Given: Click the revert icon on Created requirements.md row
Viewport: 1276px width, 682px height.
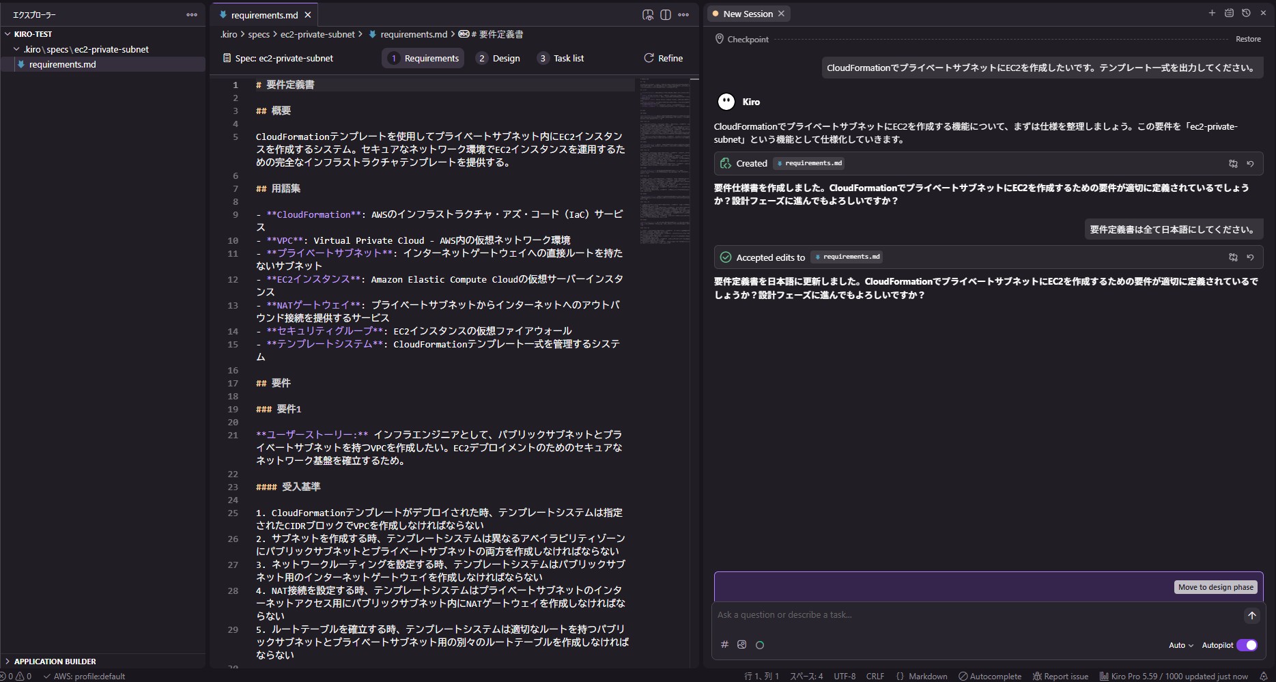Looking at the screenshot, I should [1250, 164].
